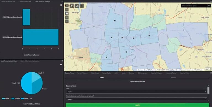Select Leak Found by Leak Class tab
The height and width of the screenshot is (107, 212).
point(9,61)
